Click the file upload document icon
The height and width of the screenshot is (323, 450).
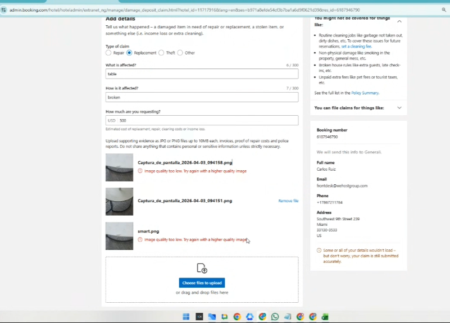tap(202, 268)
